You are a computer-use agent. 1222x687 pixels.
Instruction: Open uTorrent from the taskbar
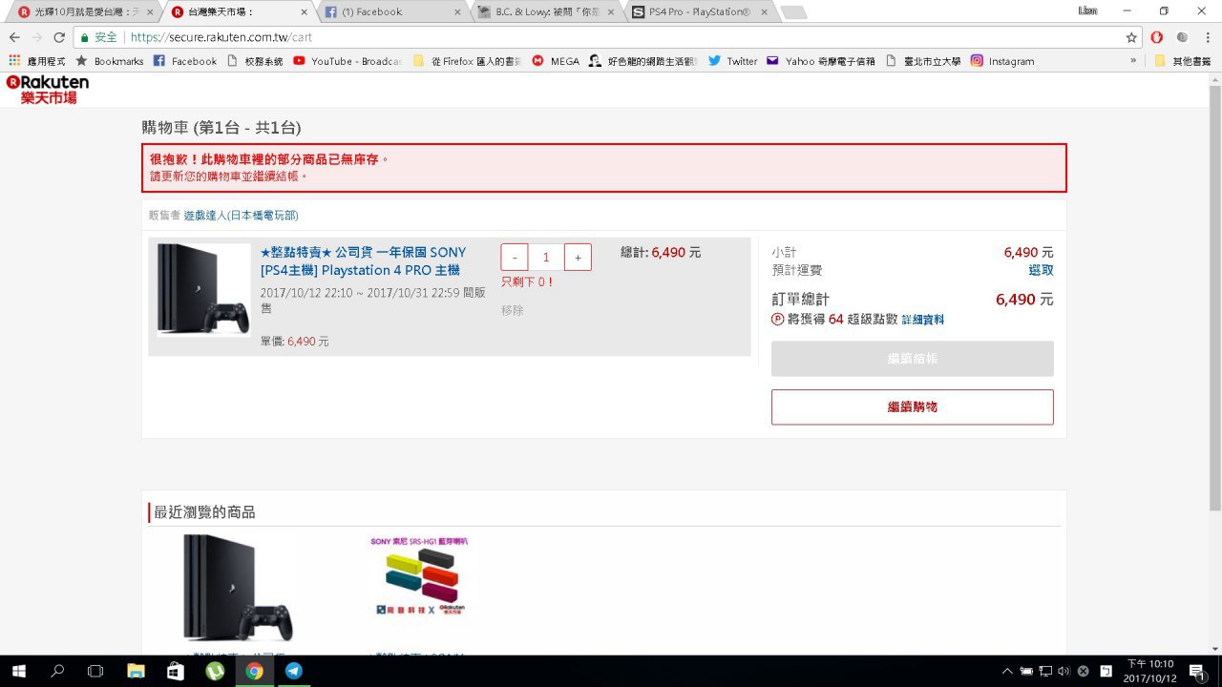(215, 671)
